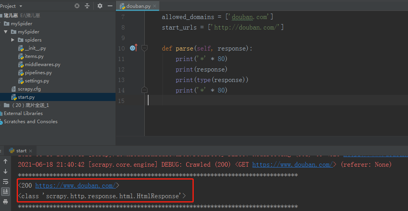Image resolution: width=408 pixels, height=211 pixels.
Task: Select start.py in project tree
Action: tap(26, 97)
